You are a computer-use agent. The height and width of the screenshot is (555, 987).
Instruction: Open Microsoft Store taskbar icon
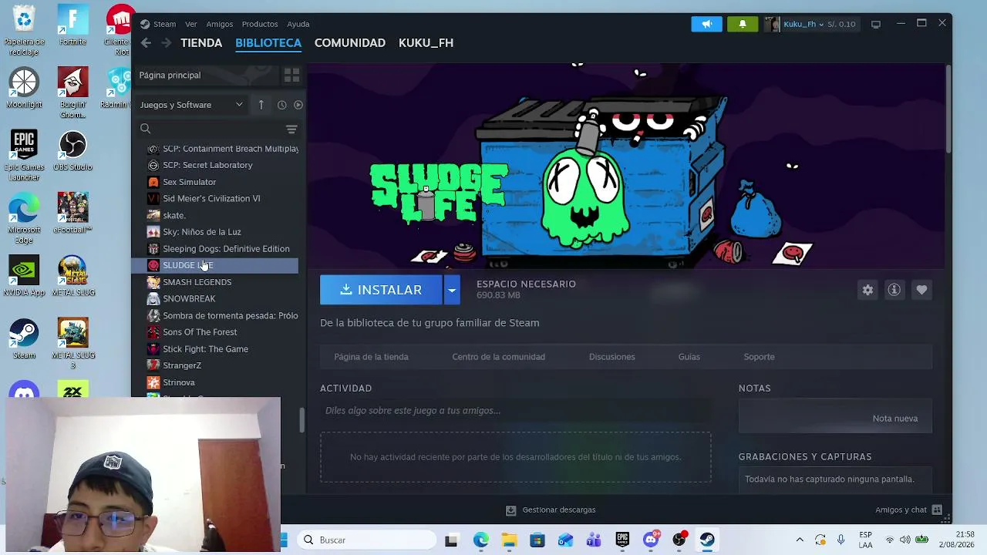pyautogui.click(x=537, y=540)
